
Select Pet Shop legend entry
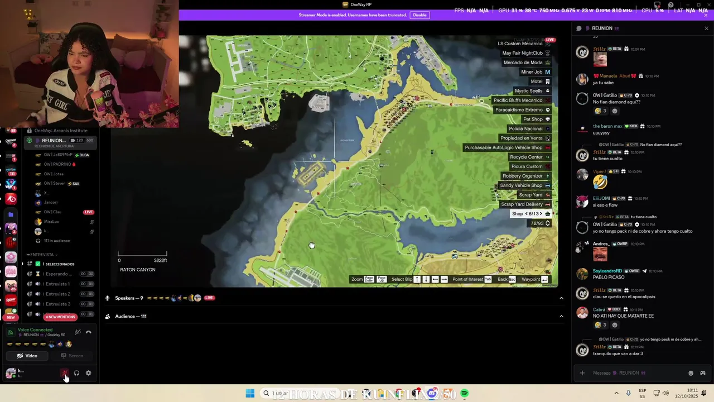pyautogui.click(x=536, y=119)
